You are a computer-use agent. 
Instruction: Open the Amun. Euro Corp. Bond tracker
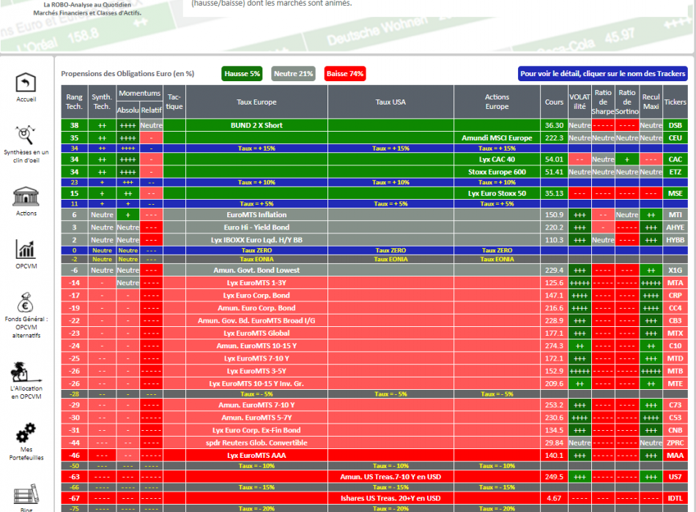[256, 308]
